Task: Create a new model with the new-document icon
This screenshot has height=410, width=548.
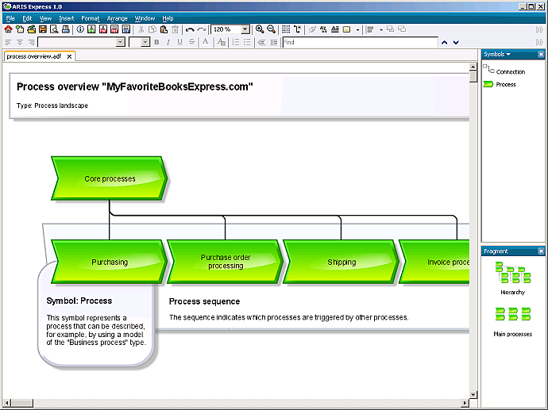Action: (20, 29)
